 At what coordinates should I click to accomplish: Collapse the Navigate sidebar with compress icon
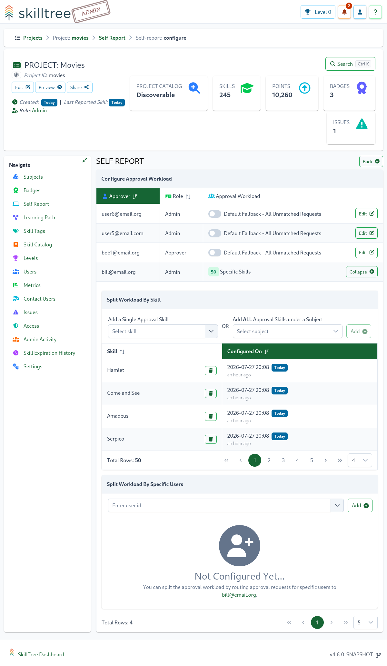[x=84, y=160]
